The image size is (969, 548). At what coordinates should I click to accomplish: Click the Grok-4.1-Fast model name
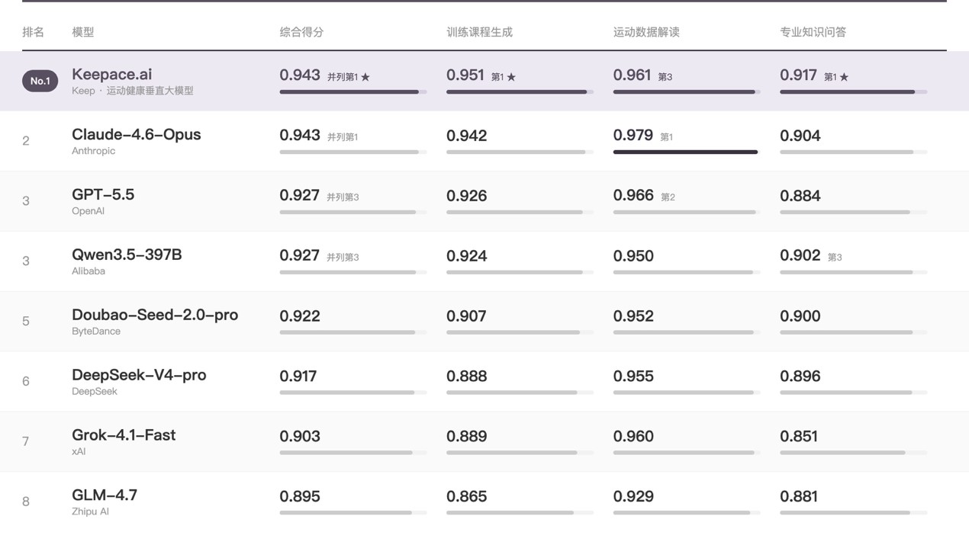pos(124,435)
